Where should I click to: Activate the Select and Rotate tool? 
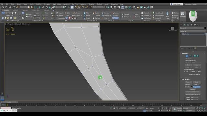tap(47, 7)
